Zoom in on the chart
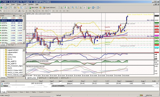 [73, 8]
